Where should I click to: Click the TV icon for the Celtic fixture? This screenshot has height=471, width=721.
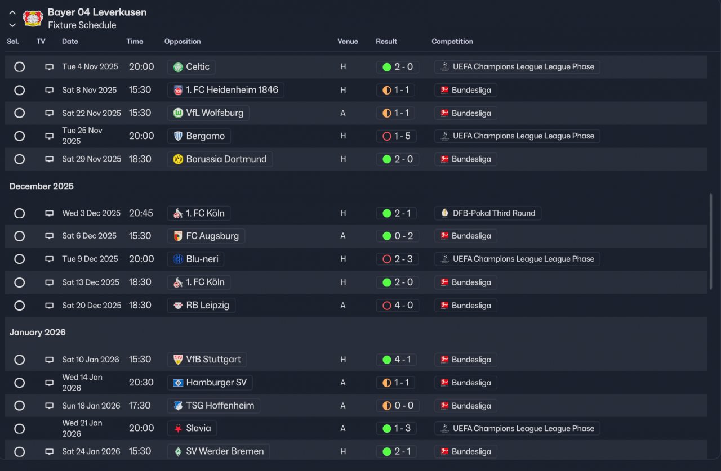tap(50, 67)
